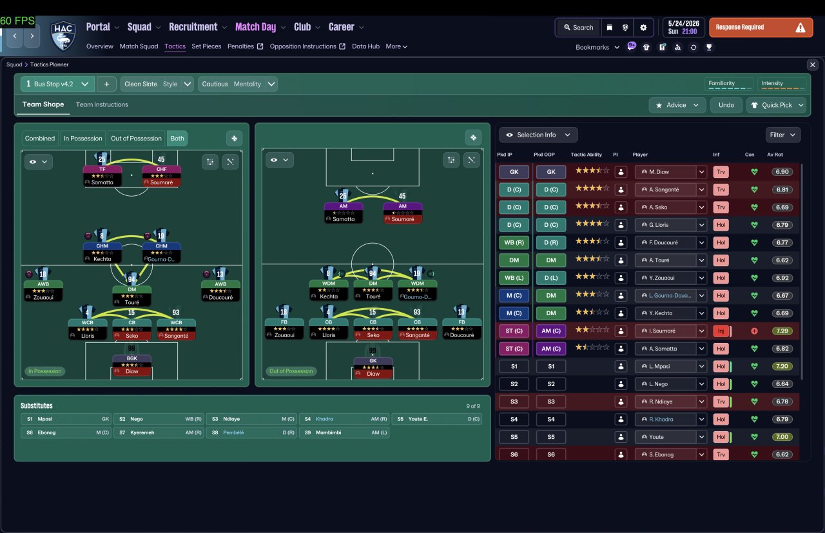Click the Intensity progress indicator
Viewport: 825px width, 533px height.
[x=782, y=84]
